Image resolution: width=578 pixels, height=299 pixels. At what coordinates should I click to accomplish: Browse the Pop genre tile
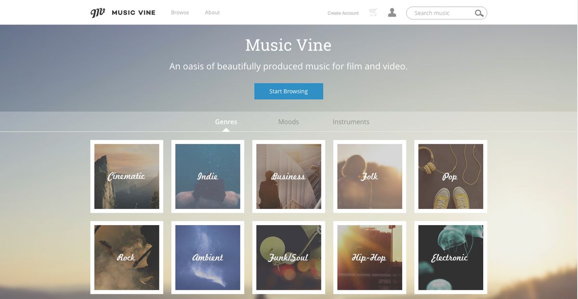click(x=450, y=177)
